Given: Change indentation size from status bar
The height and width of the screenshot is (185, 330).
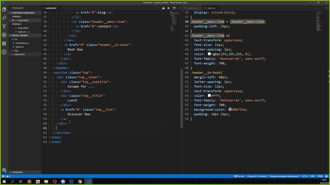Looking at the screenshot, I should coord(285,176).
